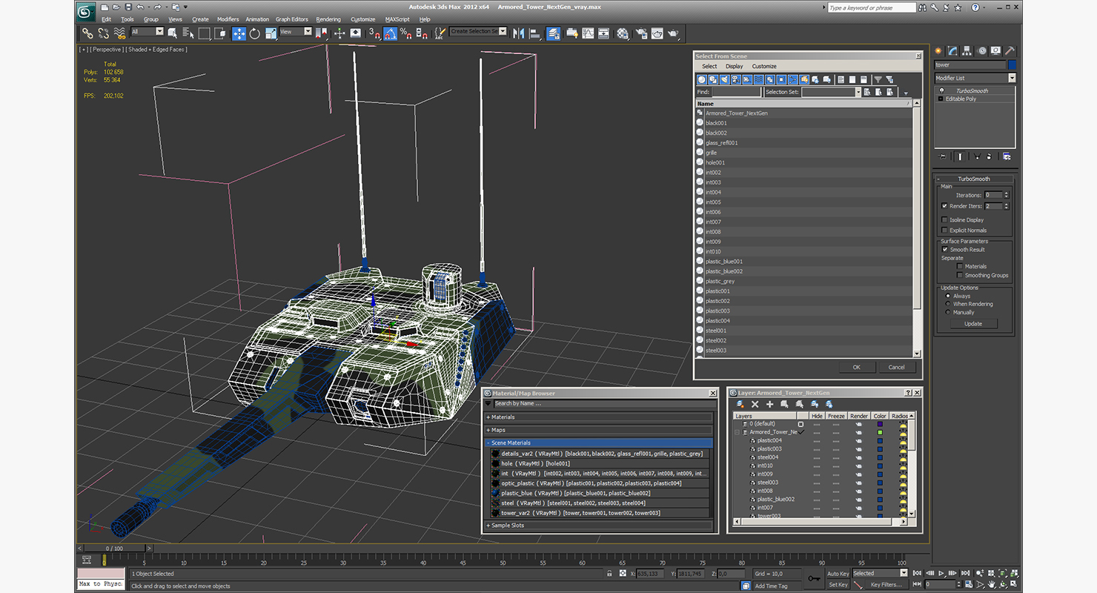This screenshot has height=593, width=1097.
Task: Click Configure Modifier Sets icon
Action: [x=1007, y=156]
